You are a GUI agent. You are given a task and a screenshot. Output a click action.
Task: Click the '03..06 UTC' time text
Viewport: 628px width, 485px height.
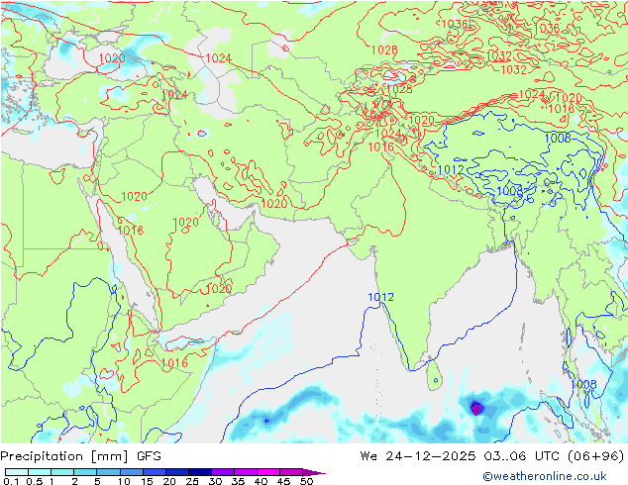point(522,455)
